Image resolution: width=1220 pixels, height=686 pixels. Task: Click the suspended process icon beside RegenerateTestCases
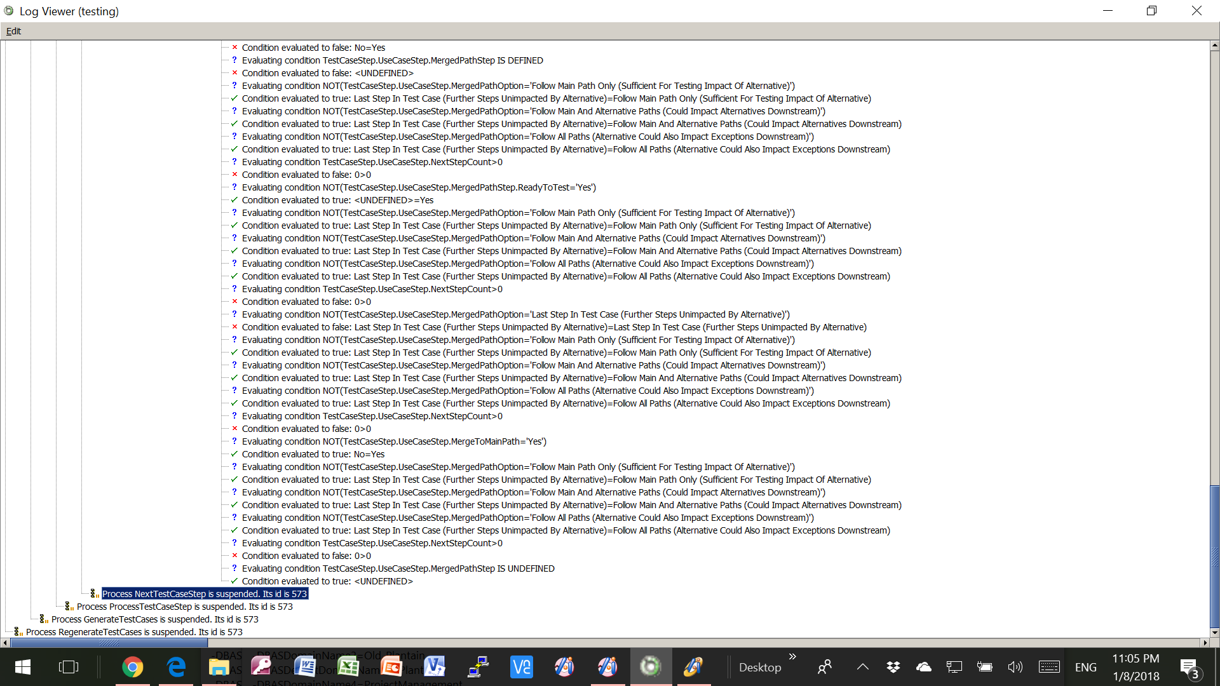click(18, 632)
